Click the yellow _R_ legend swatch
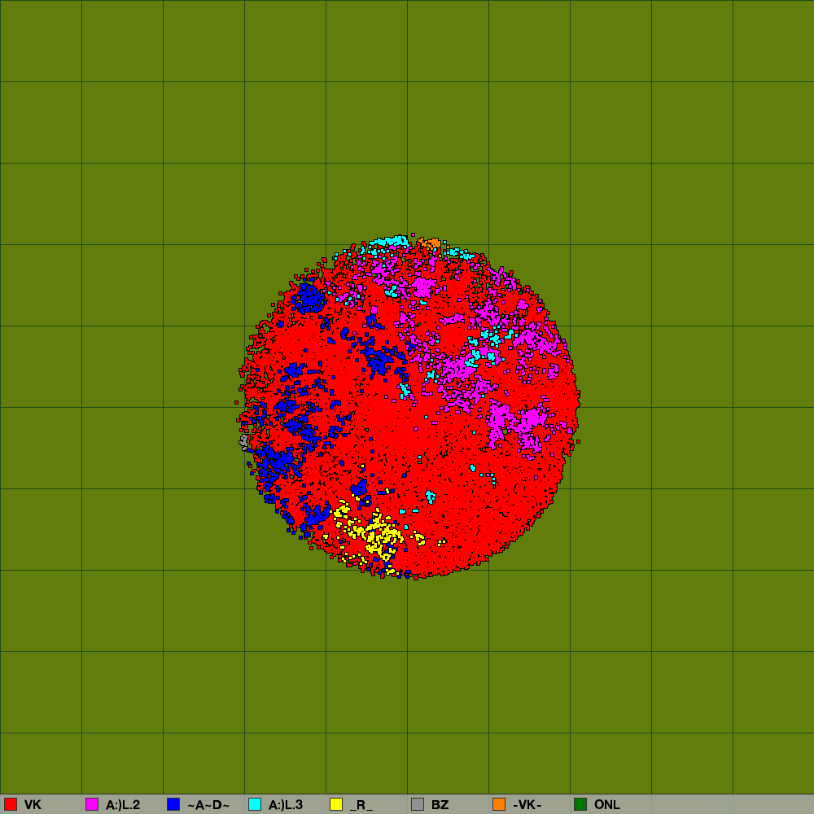This screenshot has height=814, width=814. click(x=336, y=804)
